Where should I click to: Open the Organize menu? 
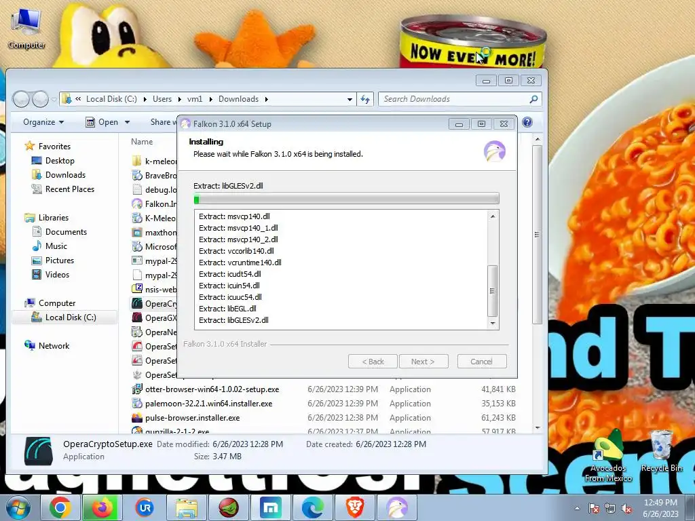[x=43, y=122]
